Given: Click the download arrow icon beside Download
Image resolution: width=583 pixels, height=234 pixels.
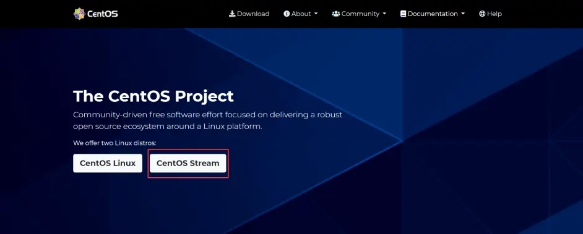Looking at the screenshot, I should 232,14.
